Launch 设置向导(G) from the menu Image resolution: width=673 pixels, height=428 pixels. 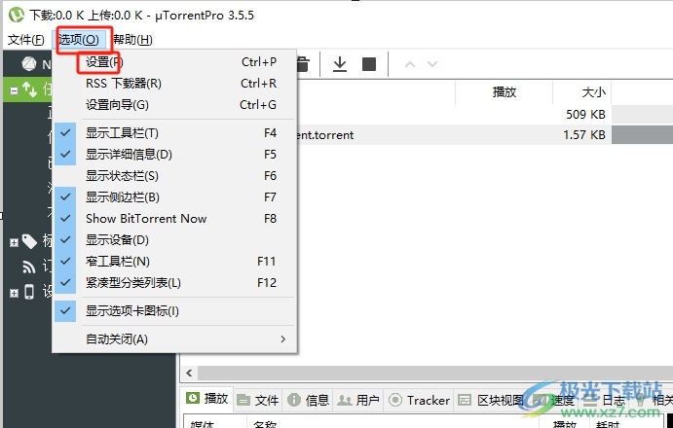point(174,105)
